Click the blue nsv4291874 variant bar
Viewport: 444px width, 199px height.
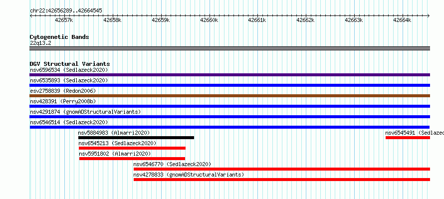pyautogui.click(x=229, y=117)
